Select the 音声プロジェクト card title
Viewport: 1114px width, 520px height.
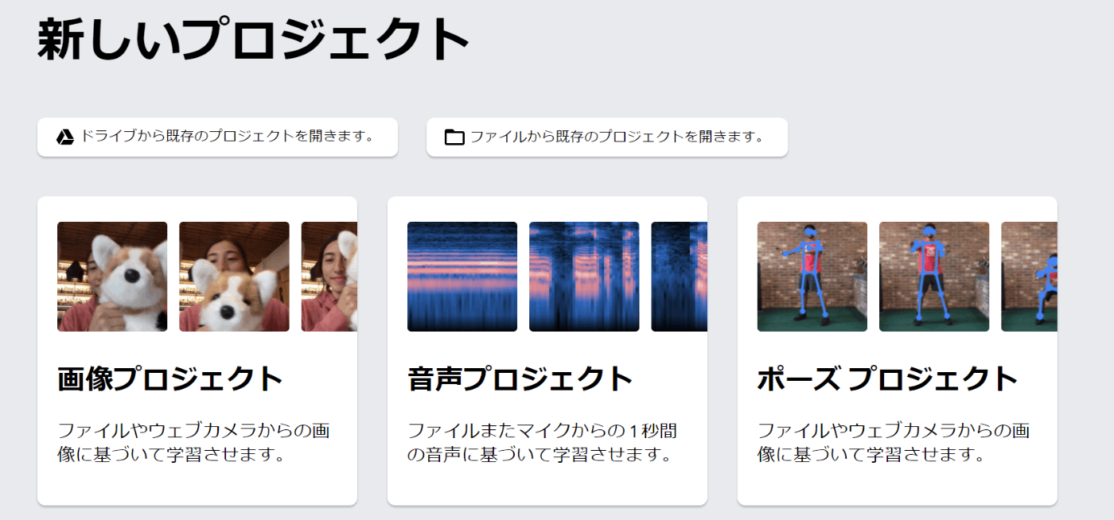520,378
